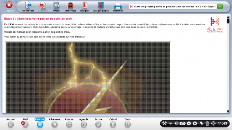Open the settings tools icon
Image resolution: width=232 pixels, height=130 pixels.
pyautogui.click(x=164, y=123)
